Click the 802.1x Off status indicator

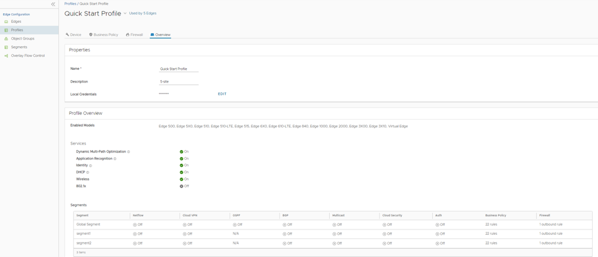pos(181,186)
